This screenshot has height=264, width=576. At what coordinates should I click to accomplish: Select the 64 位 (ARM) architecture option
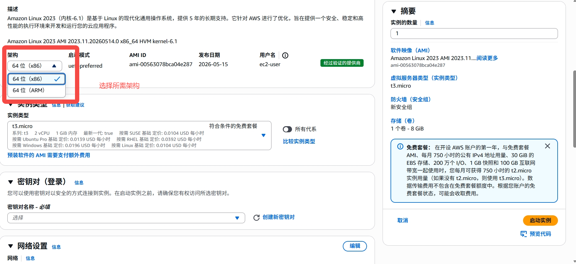tap(36, 90)
